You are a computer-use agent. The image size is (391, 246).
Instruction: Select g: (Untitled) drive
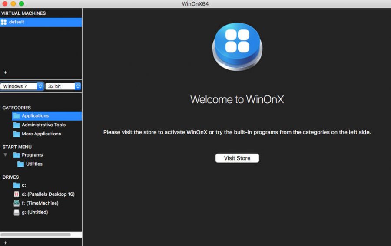35,212
